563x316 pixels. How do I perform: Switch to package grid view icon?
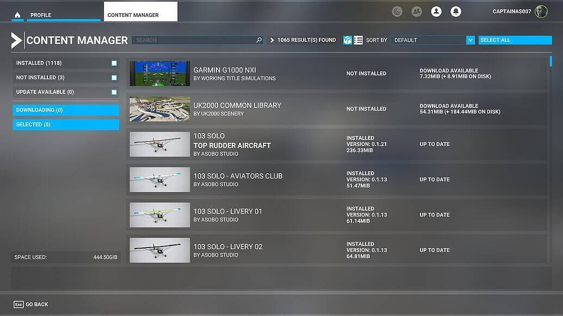pos(348,40)
